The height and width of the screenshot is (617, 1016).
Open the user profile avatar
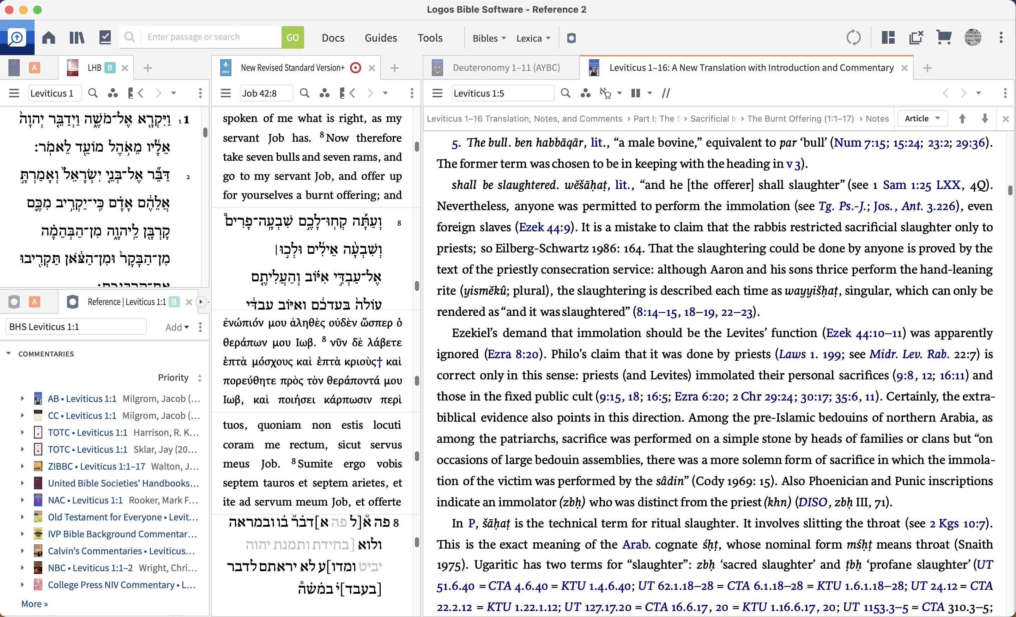click(973, 37)
